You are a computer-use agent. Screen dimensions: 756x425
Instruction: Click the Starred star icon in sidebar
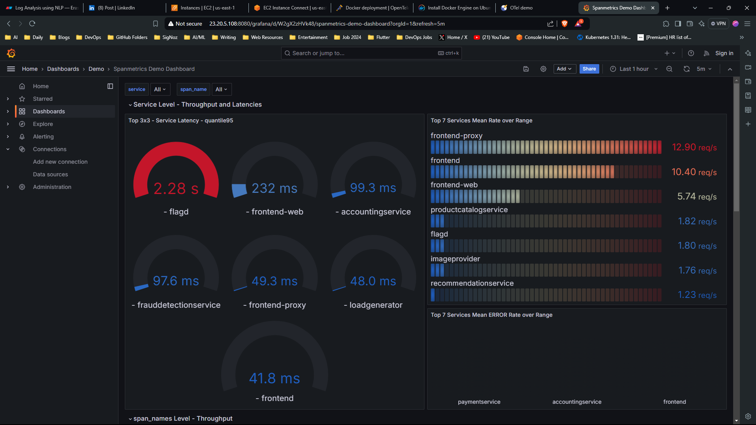[22, 99]
